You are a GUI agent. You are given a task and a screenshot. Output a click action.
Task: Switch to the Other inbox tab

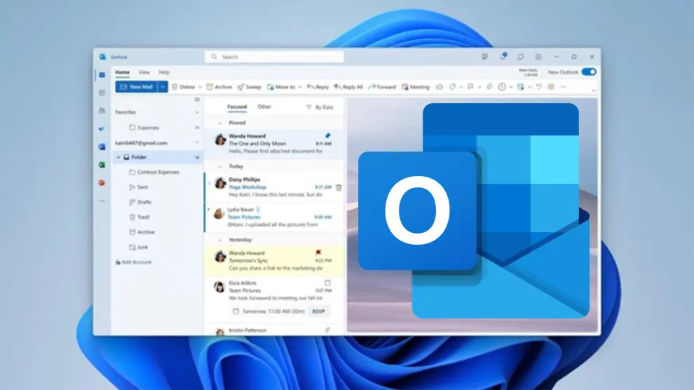[264, 107]
